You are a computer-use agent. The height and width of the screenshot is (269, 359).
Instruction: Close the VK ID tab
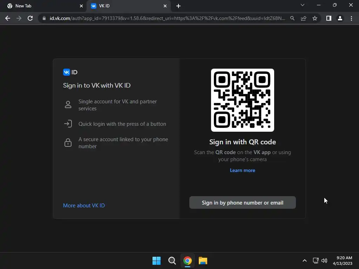(x=165, y=6)
